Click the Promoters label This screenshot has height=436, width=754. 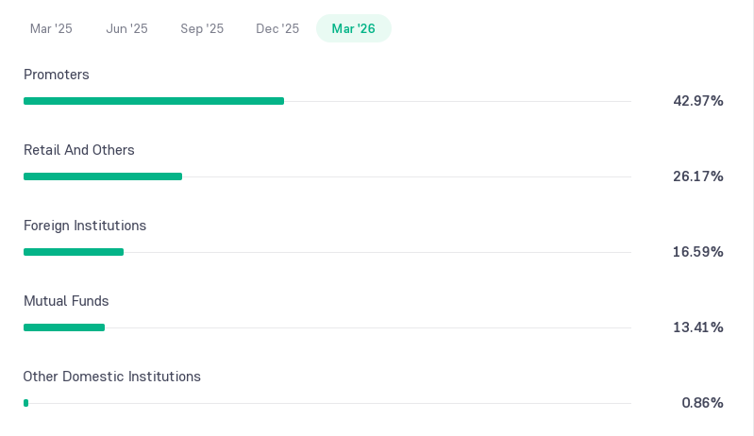point(57,75)
